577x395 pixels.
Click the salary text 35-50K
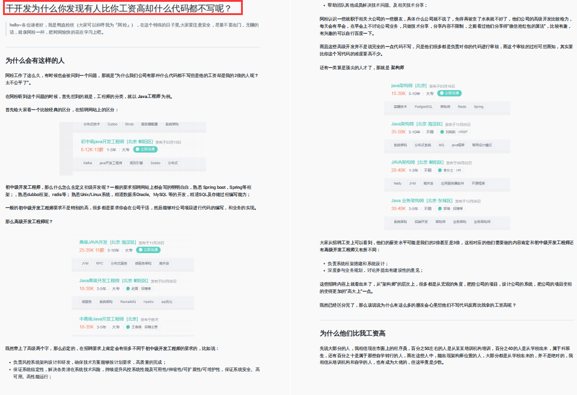tap(398, 132)
